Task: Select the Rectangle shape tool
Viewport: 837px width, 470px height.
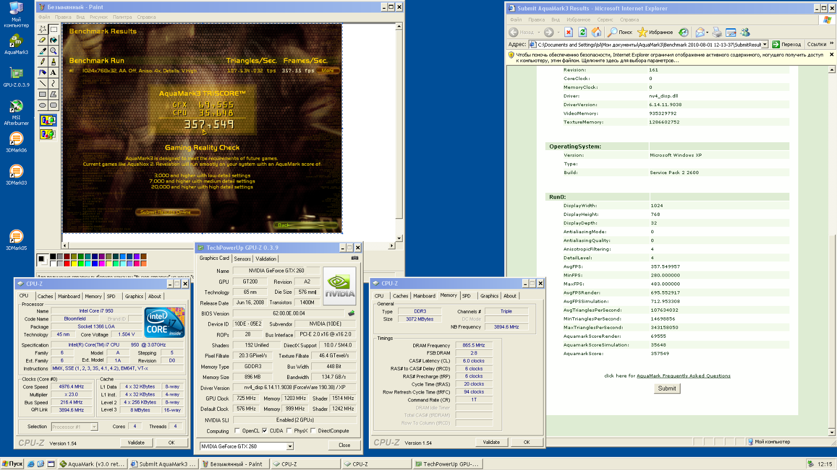Action: click(42, 94)
